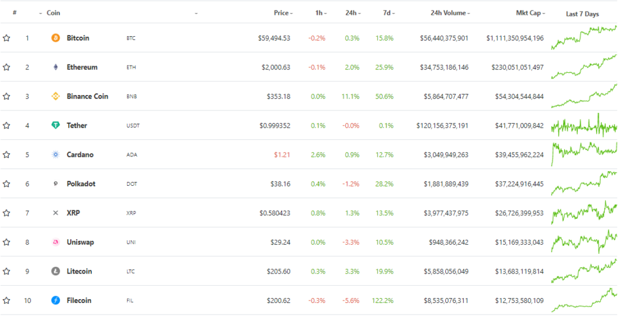Click the Polkadot logo icon
Image resolution: width=628 pixels, height=317 pixels.
click(56, 184)
